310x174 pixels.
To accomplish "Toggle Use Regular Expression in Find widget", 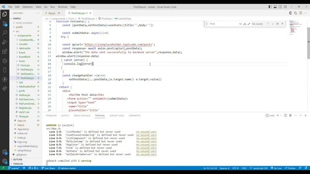I will pos(248,24).
